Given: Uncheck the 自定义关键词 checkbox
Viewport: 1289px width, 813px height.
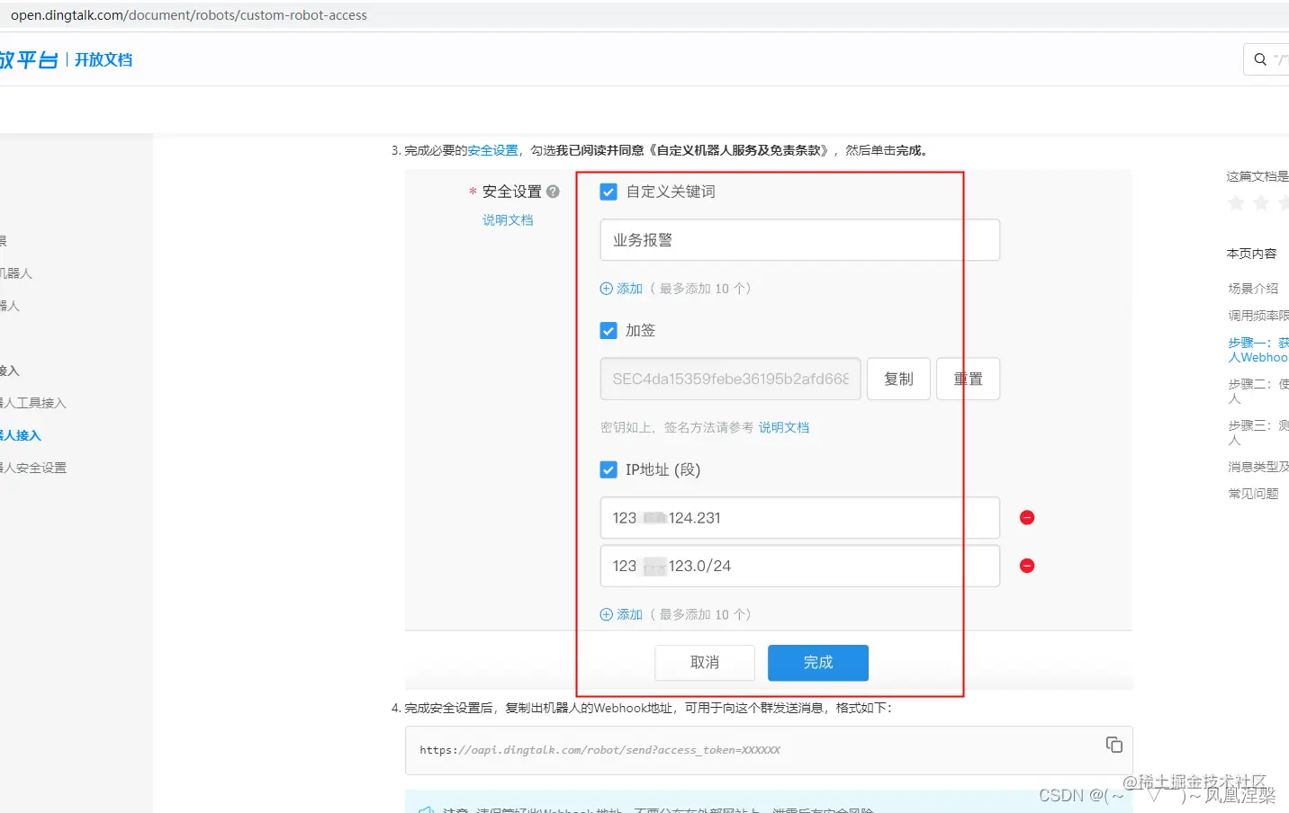Looking at the screenshot, I should [x=608, y=191].
